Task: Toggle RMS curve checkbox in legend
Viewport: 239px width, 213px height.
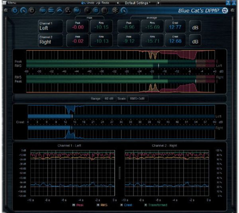Action: (x=98, y=205)
